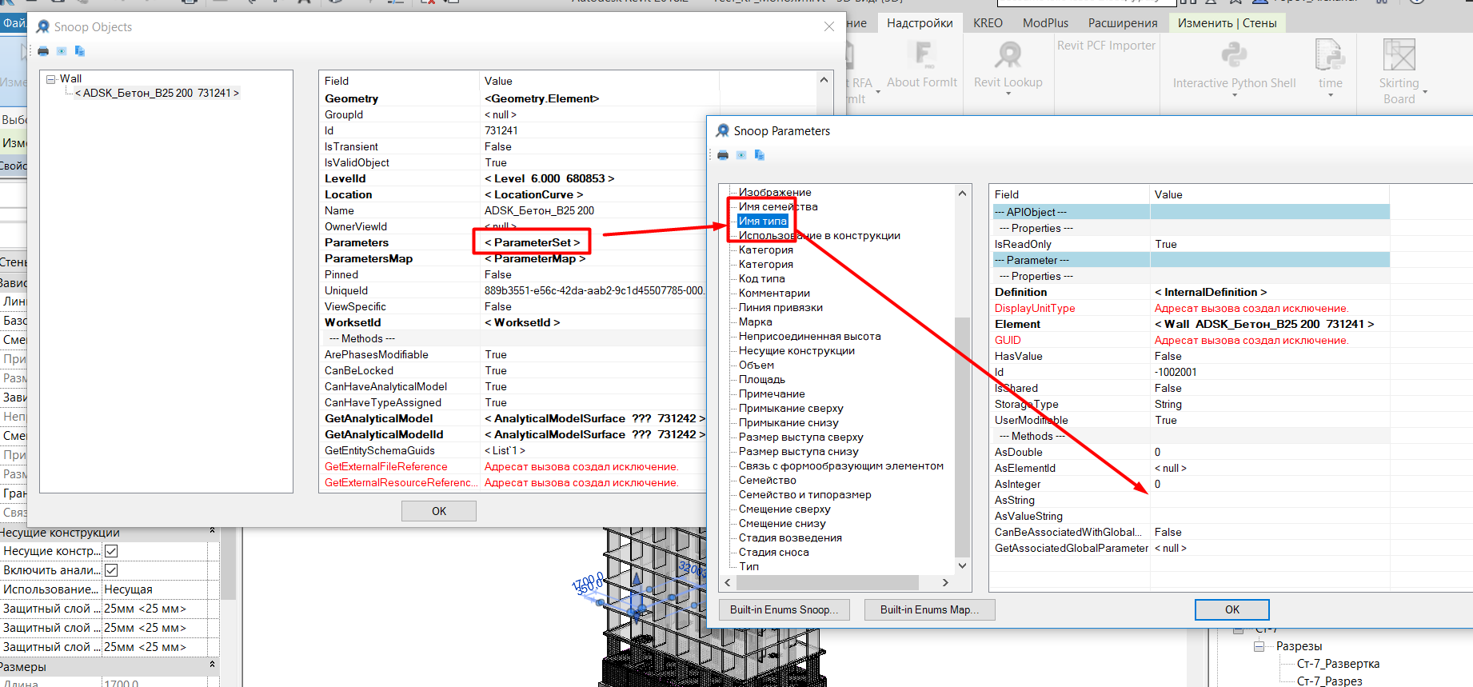This screenshot has height=687, width=1473.
Task: Click the < InternalDefinition > value
Action: point(1211,292)
